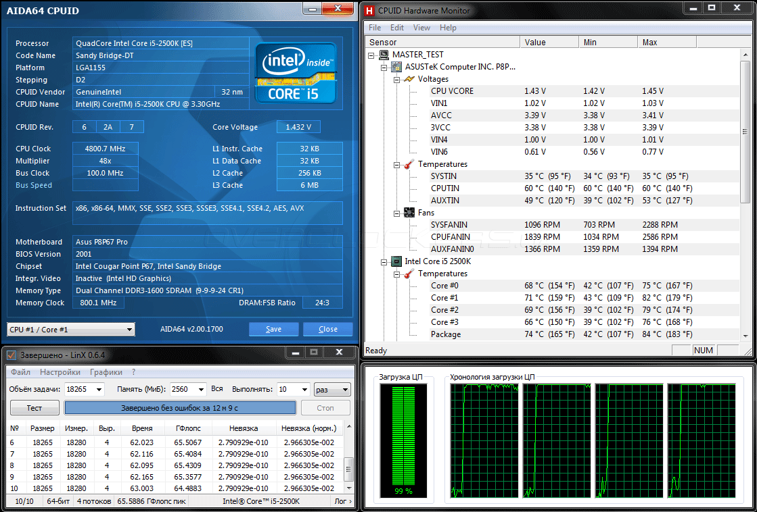Click the Тест button in LinX
This screenshot has width=757, height=512.
35,408
